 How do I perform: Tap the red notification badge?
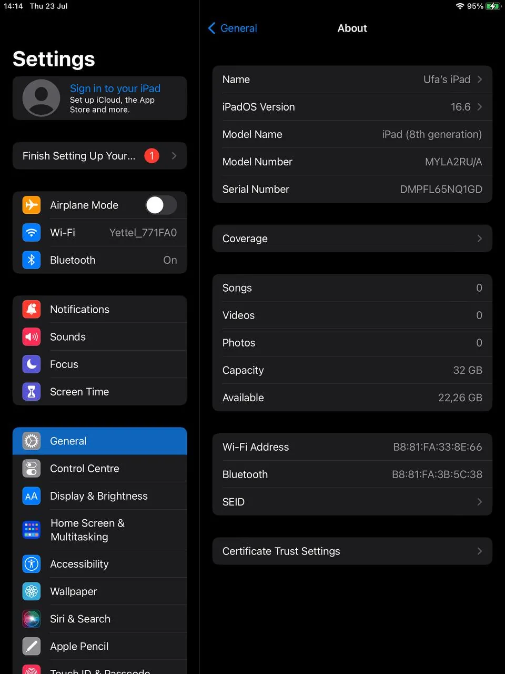click(x=152, y=156)
